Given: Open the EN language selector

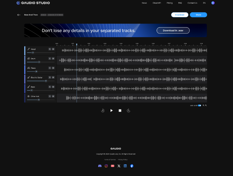Looking at the screenshot, I should pyautogui.click(x=204, y=3).
